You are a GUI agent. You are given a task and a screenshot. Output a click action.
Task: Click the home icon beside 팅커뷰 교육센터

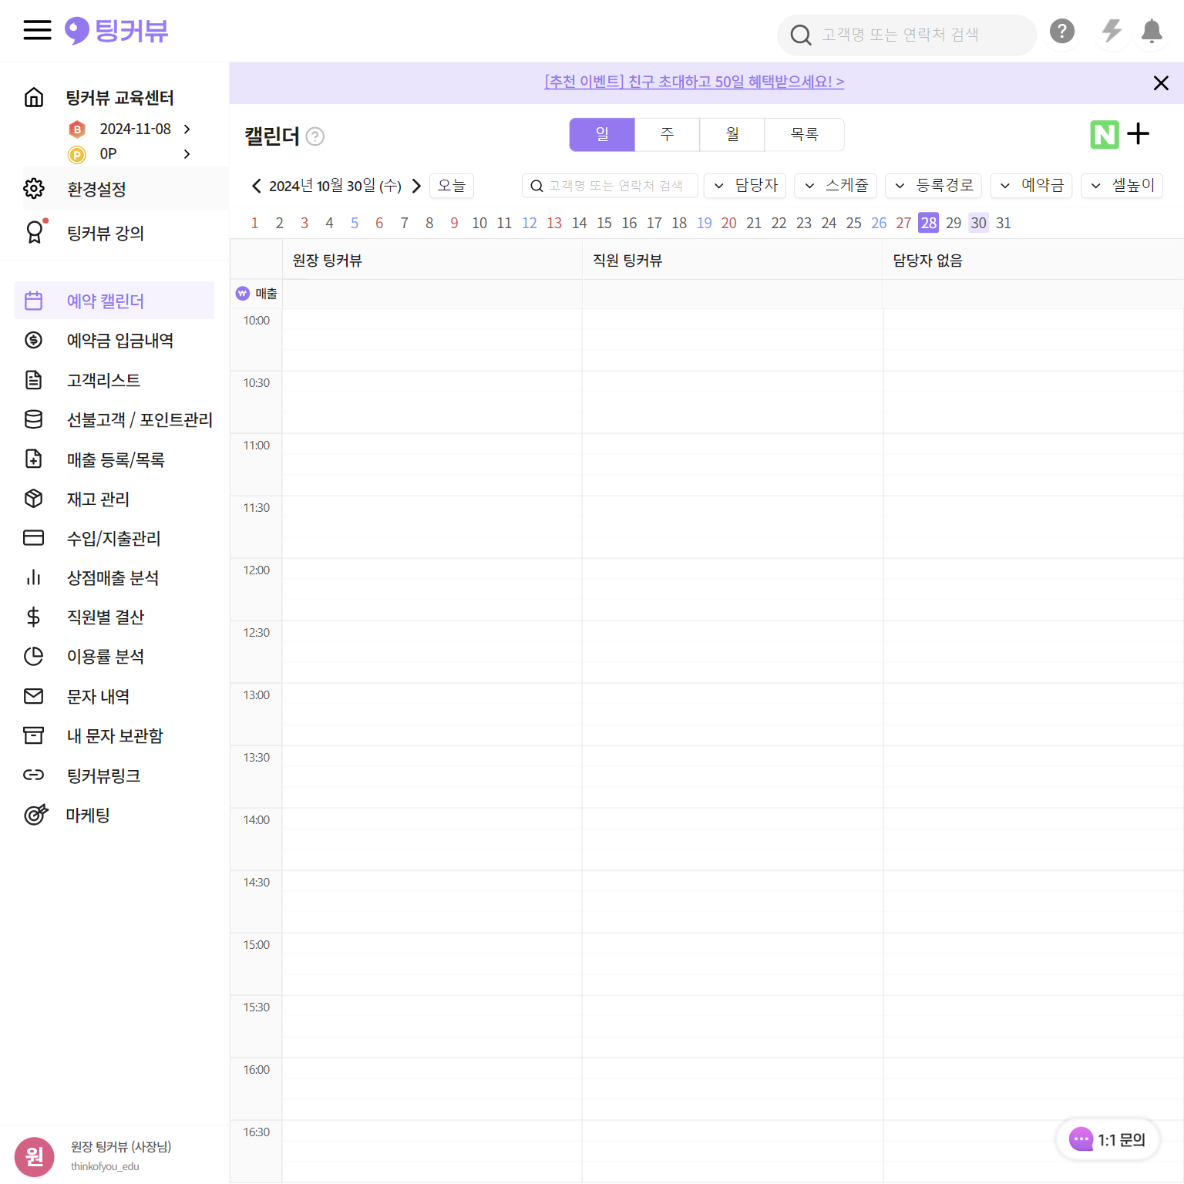tap(34, 97)
